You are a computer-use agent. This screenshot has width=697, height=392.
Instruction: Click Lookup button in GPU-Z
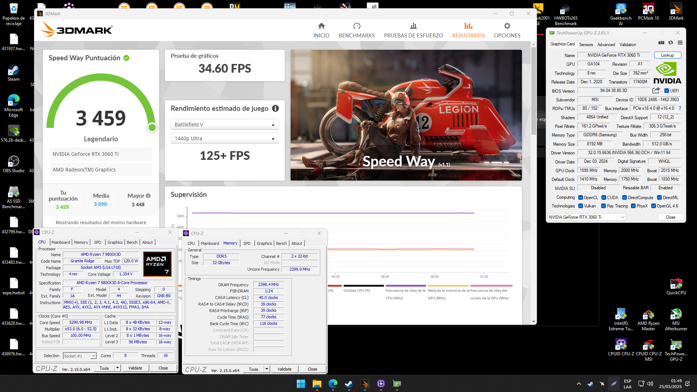point(667,55)
